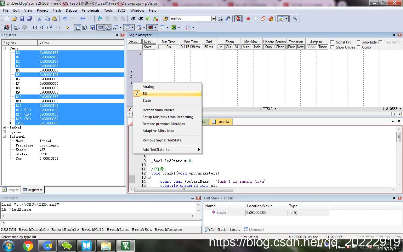Open Configuration with the wrench icon
Viewport: 403px width, 252px height.
coord(295,19)
